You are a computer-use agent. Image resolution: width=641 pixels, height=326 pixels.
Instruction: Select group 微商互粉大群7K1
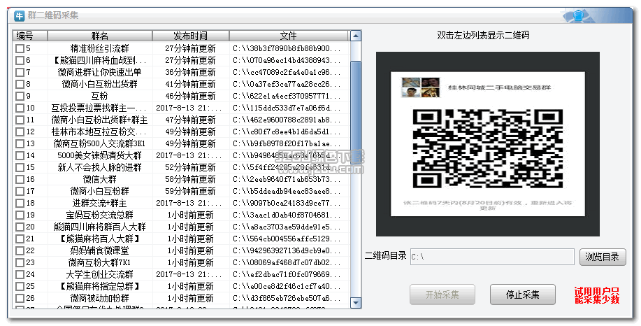pyautogui.click(x=100, y=262)
